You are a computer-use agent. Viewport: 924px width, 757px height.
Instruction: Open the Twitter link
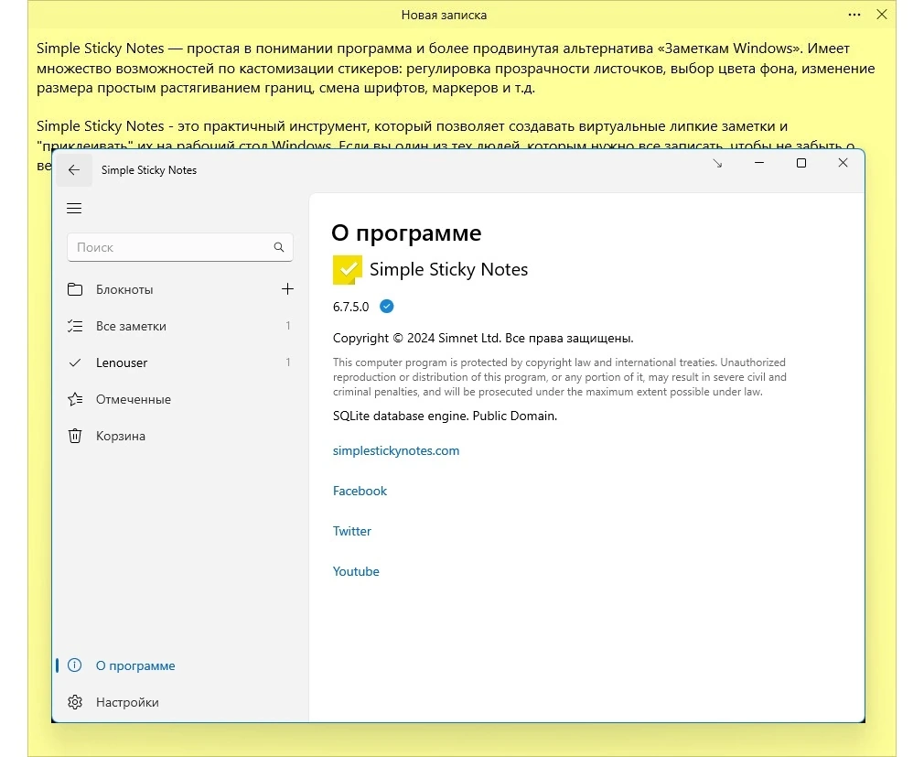[x=352, y=531]
